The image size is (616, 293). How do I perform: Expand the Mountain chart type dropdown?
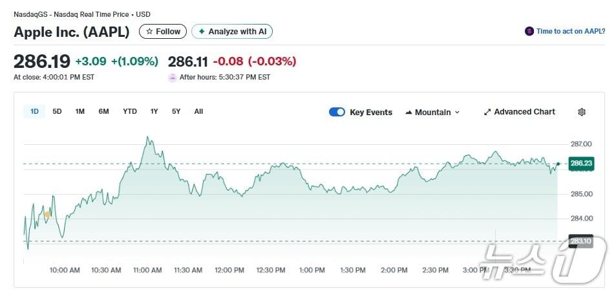click(x=457, y=113)
